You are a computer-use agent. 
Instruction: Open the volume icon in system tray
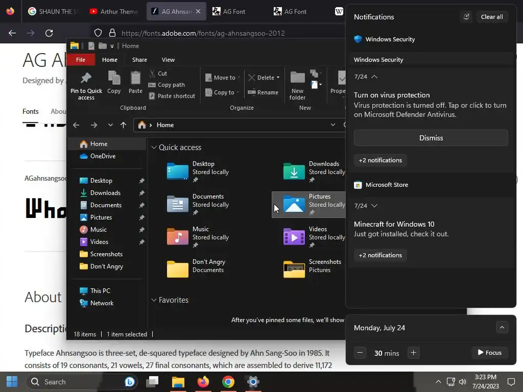pos(463,382)
